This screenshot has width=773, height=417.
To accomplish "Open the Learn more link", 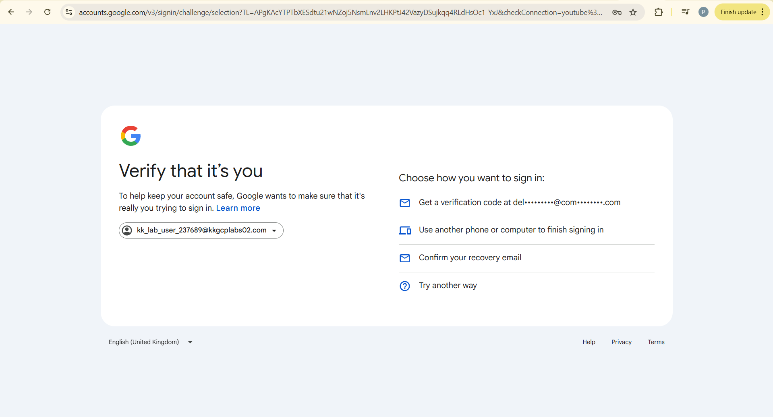I will point(238,208).
